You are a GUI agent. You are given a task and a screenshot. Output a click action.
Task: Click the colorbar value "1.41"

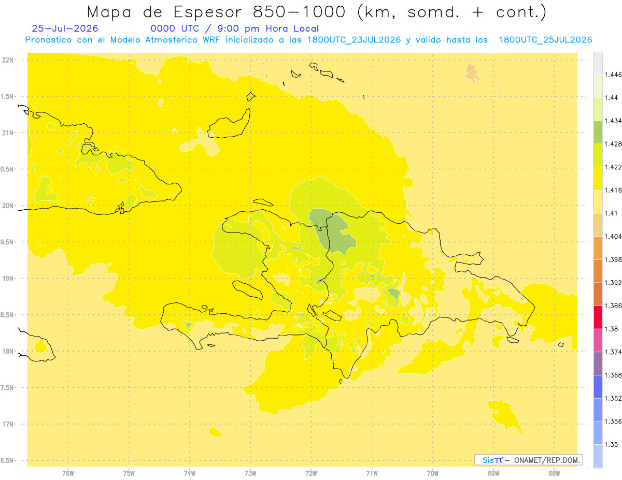coord(612,213)
